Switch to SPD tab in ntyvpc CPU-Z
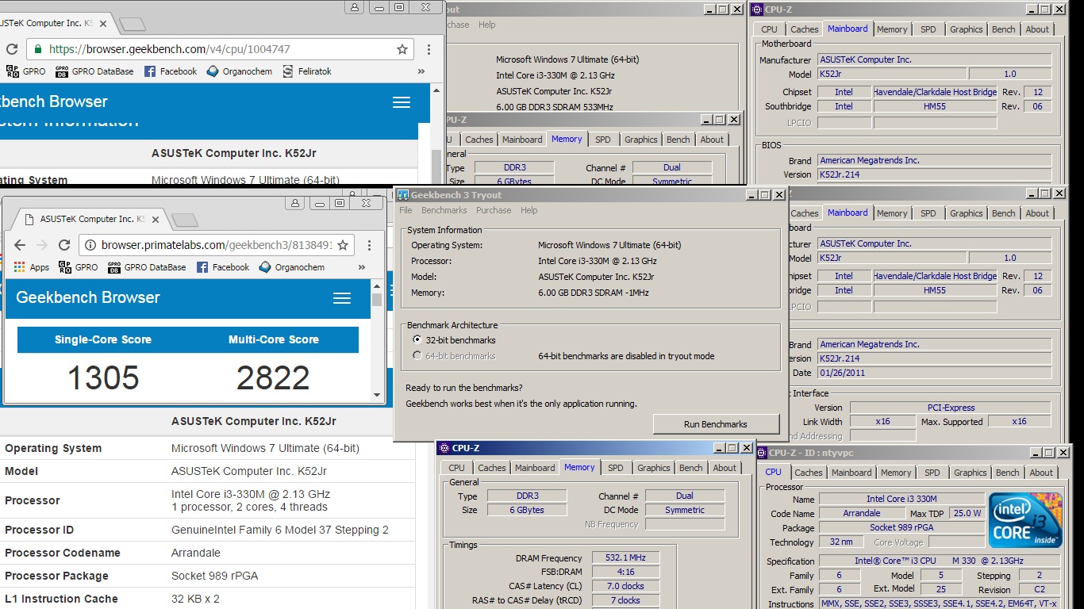Screen dimensions: 1084x609 point(932,473)
